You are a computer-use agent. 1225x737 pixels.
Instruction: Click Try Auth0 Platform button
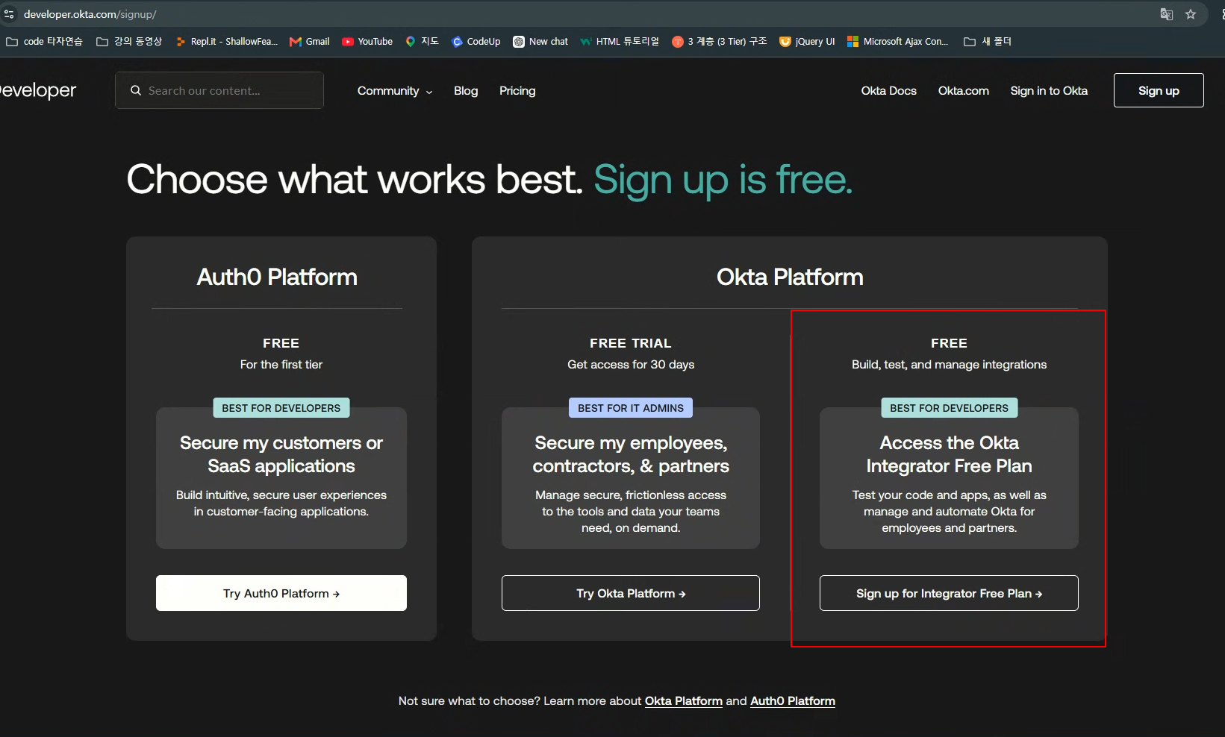point(281,593)
